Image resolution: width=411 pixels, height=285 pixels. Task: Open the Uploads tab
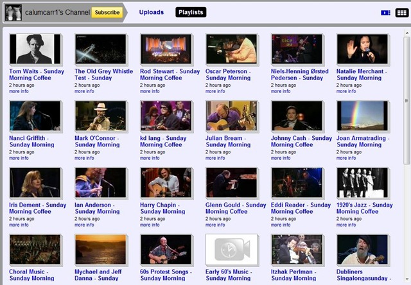tap(152, 12)
